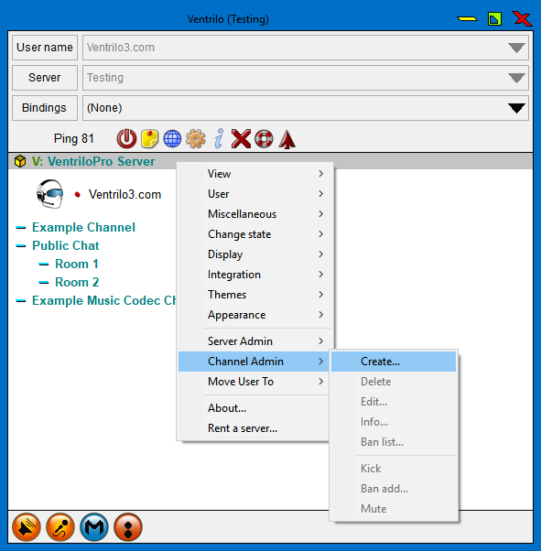Click the yellow cube server icon
This screenshot has height=551, width=541.
point(20,161)
